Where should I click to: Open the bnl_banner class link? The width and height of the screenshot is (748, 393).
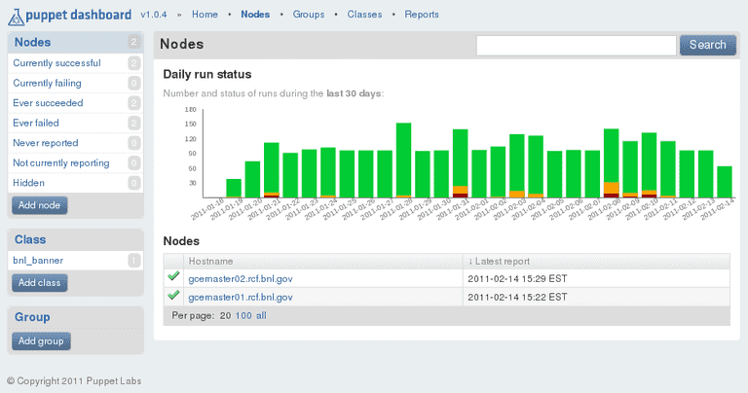point(38,261)
